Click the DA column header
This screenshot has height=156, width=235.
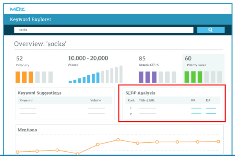coord(208,100)
